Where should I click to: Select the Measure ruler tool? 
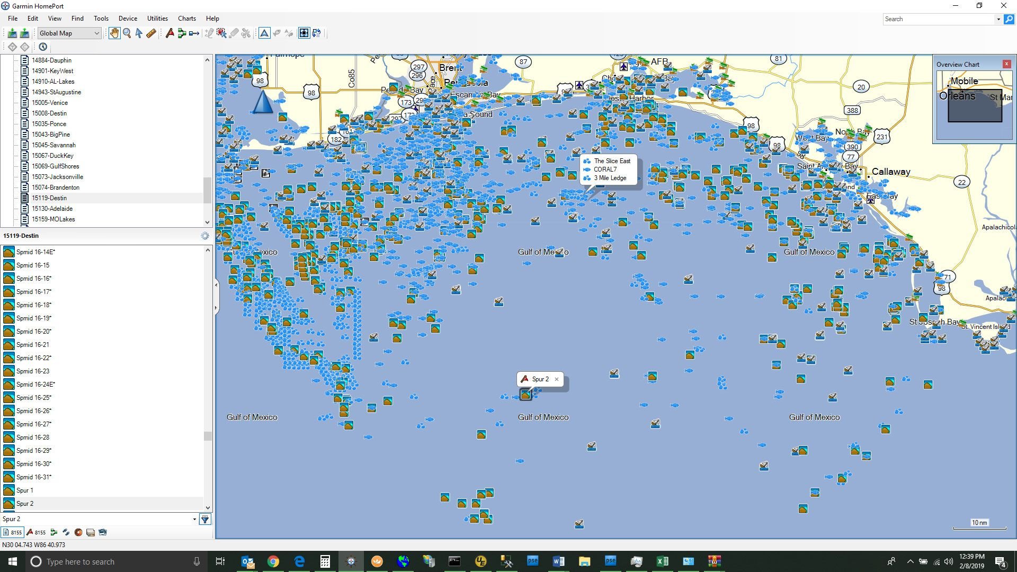pyautogui.click(x=151, y=33)
